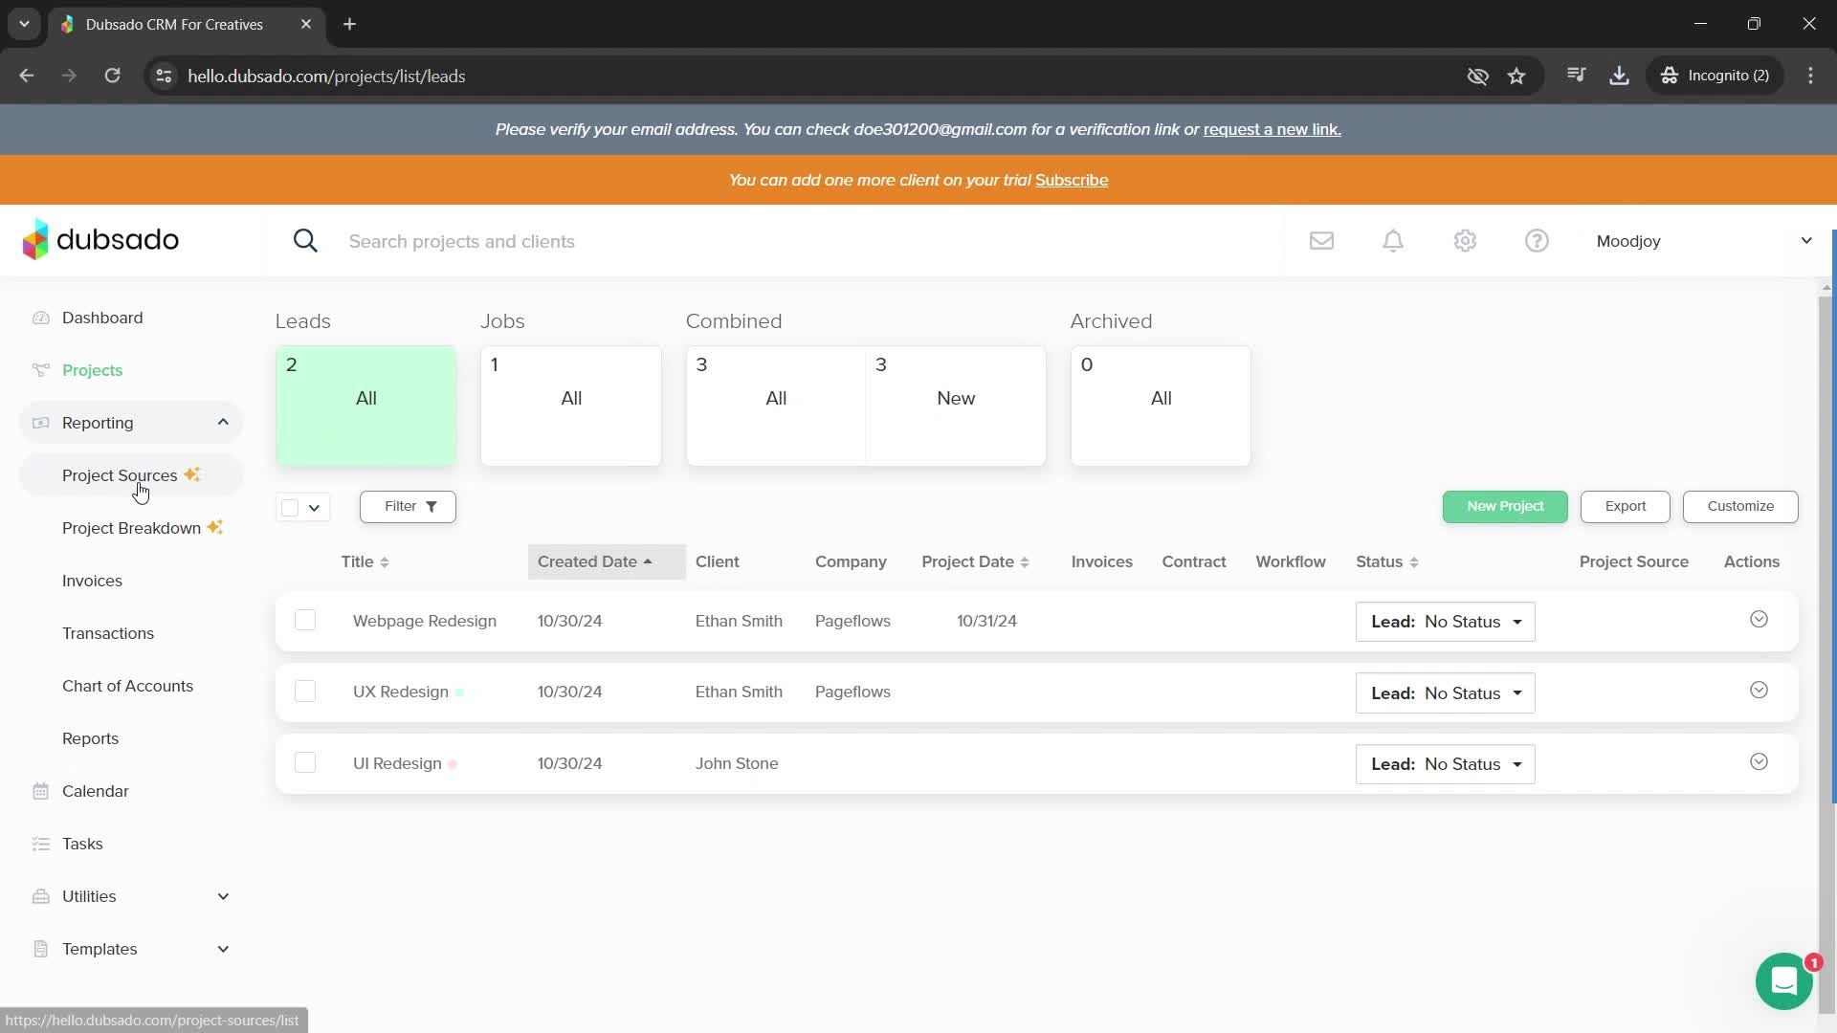Open the tab search dropdown arrow
This screenshot has width=1837, height=1033.
coord(24,24)
